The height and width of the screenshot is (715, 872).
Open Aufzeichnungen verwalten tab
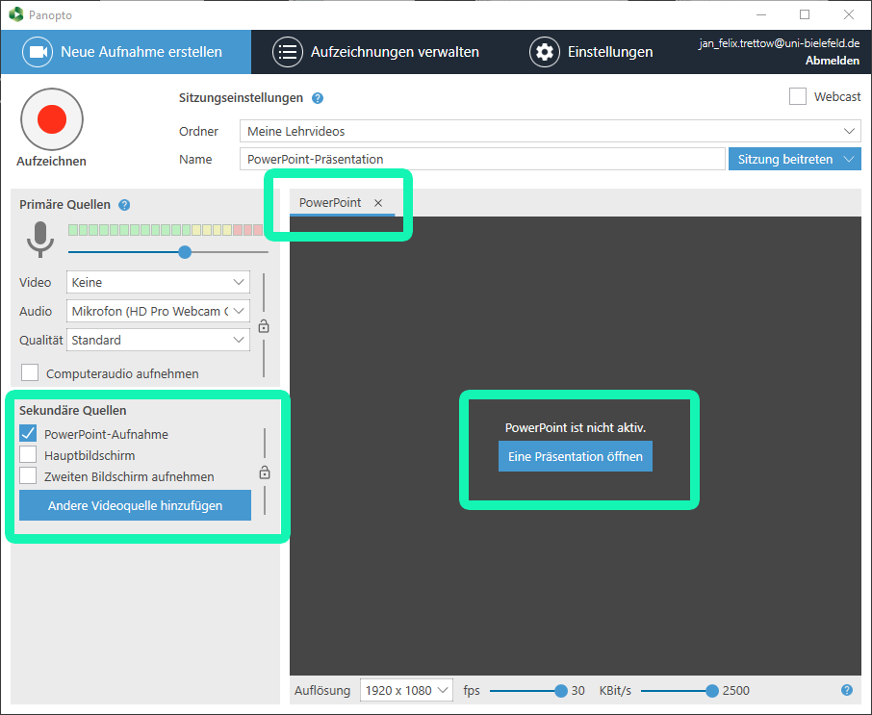pos(376,52)
